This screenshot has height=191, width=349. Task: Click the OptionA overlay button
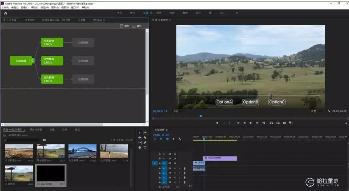[224, 102]
